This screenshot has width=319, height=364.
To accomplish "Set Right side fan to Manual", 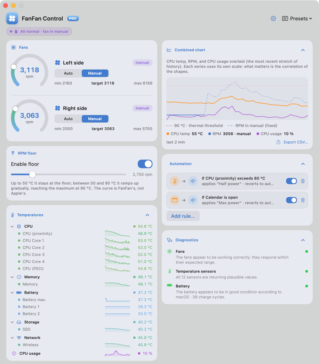I will point(95,119).
